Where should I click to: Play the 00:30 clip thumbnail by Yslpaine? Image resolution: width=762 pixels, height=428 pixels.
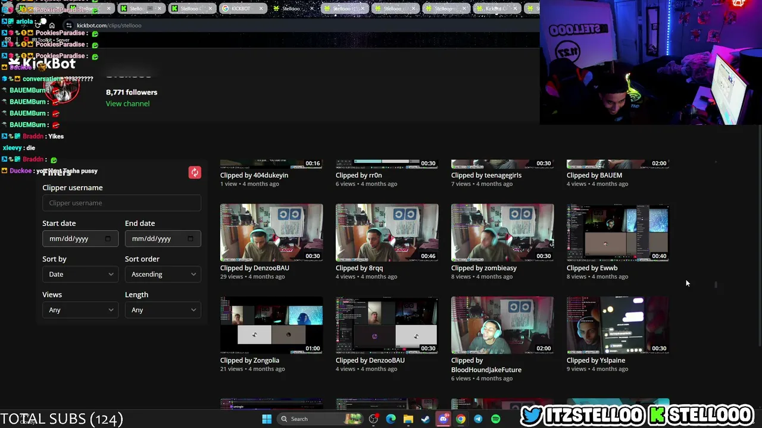click(x=618, y=325)
